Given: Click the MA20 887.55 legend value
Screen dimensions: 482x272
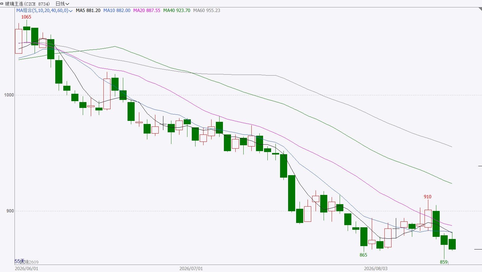Looking at the screenshot, I should [147, 10].
